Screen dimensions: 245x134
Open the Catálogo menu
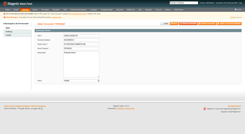tap(25, 10)
